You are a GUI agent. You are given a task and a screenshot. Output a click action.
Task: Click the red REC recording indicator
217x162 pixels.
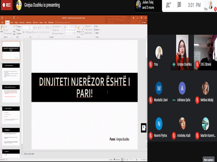tap(6, 5)
